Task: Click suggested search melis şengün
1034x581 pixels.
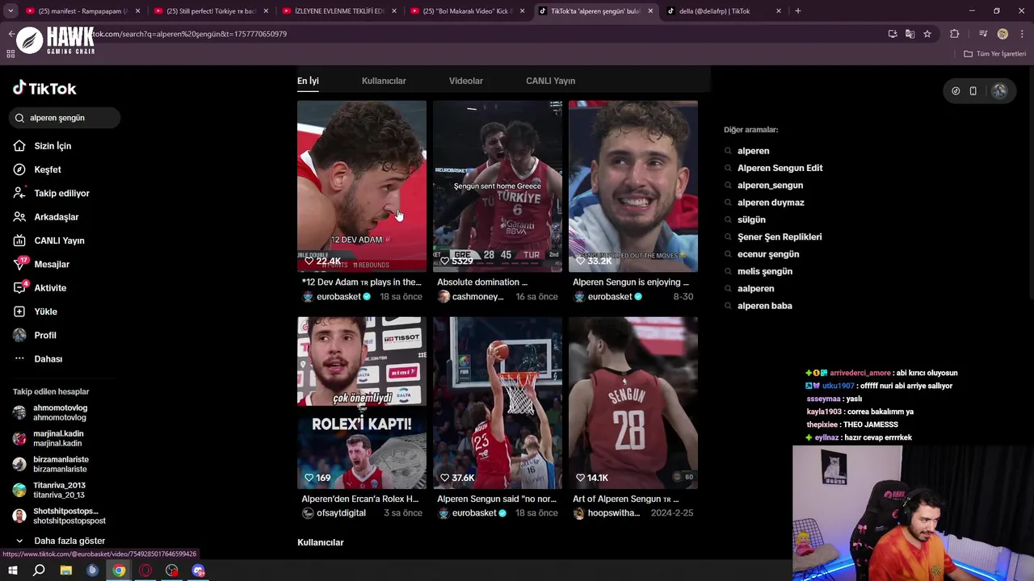Action: 765,271
